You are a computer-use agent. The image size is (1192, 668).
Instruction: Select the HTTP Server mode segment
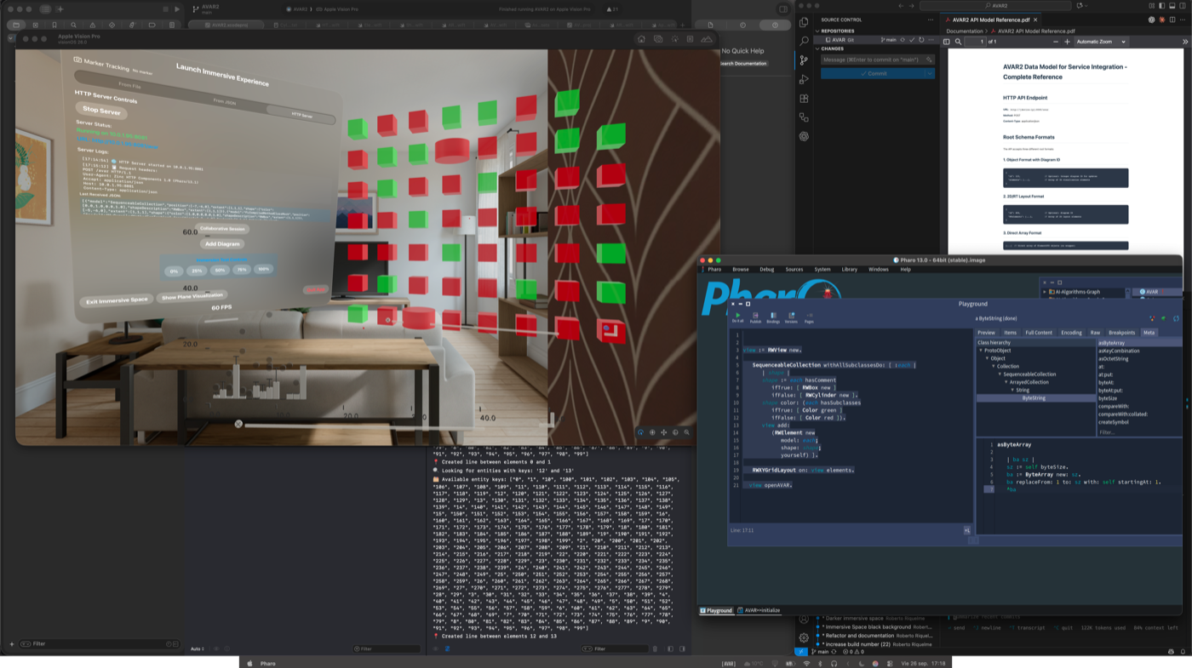click(302, 115)
